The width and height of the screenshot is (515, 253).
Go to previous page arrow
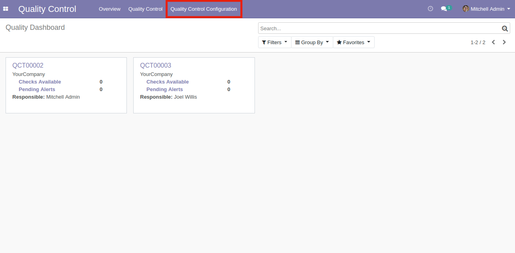pyautogui.click(x=494, y=42)
